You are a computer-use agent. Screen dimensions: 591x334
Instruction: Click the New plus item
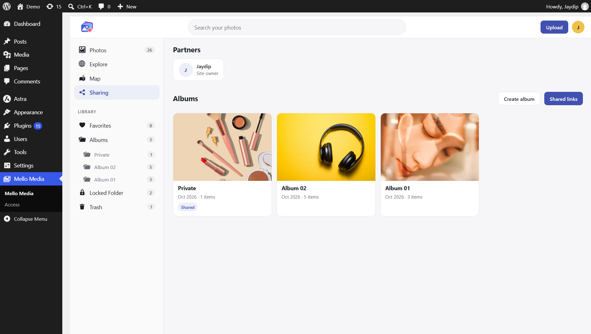pyautogui.click(x=127, y=7)
